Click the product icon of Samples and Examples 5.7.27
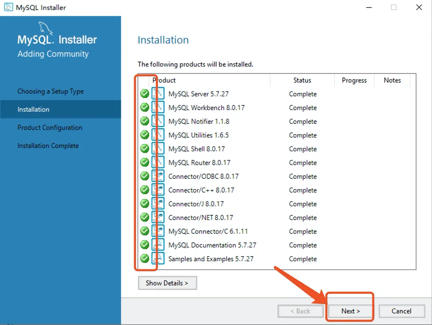 [x=158, y=259]
